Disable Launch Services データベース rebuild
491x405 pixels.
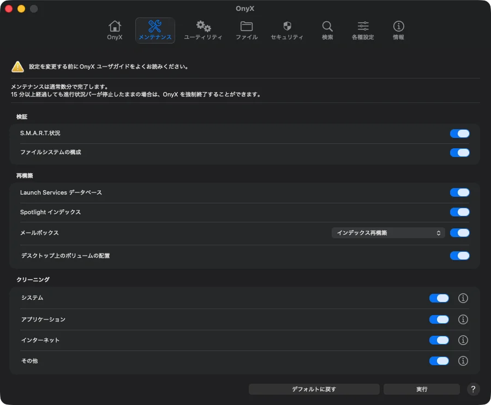(x=459, y=192)
